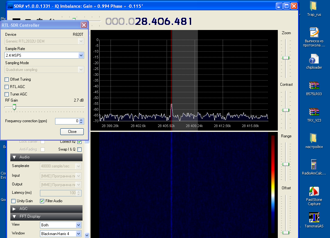Enable the Offset Tuning checkbox
Image resolution: width=330 pixels, height=238 pixels.
click(x=7, y=79)
